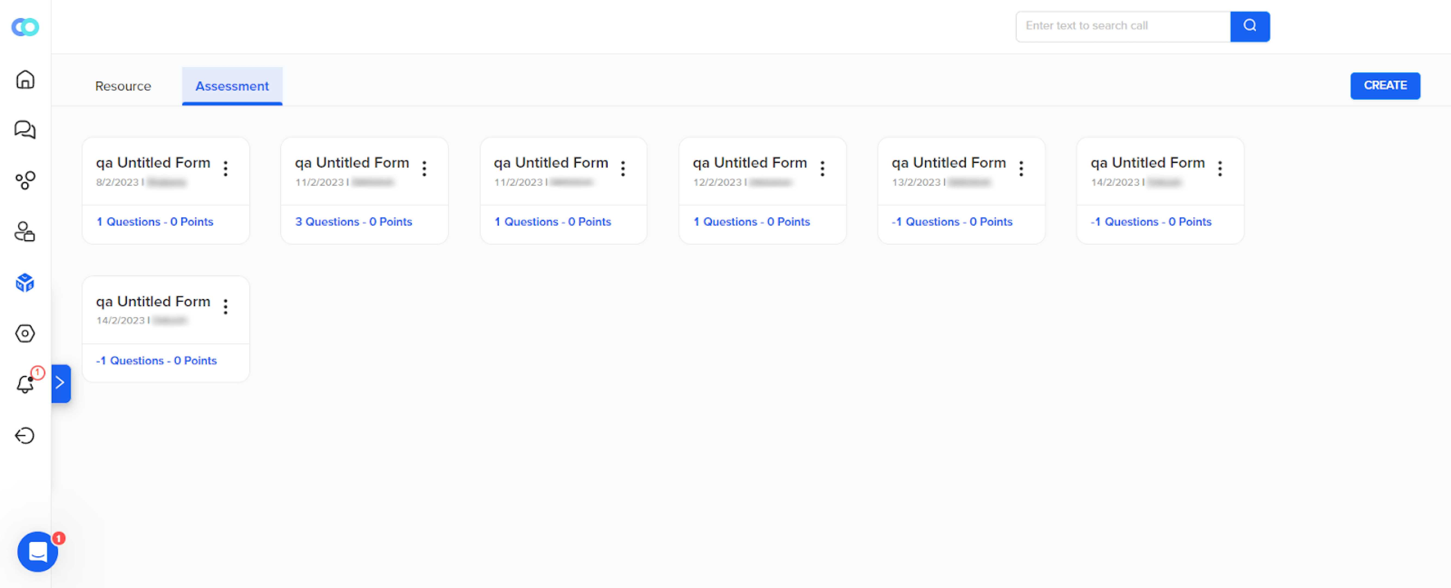The height and width of the screenshot is (588, 1451).
Task: Open menu on second-row qa Untitled Form card
Action: click(225, 307)
